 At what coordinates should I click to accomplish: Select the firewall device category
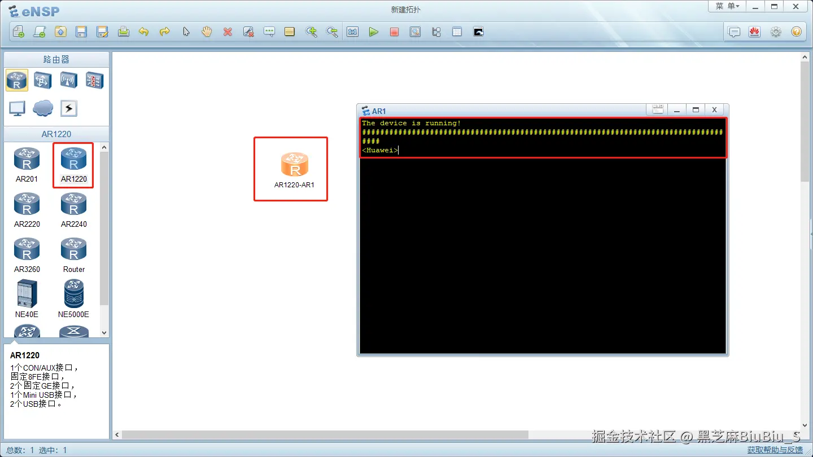point(94,80)
